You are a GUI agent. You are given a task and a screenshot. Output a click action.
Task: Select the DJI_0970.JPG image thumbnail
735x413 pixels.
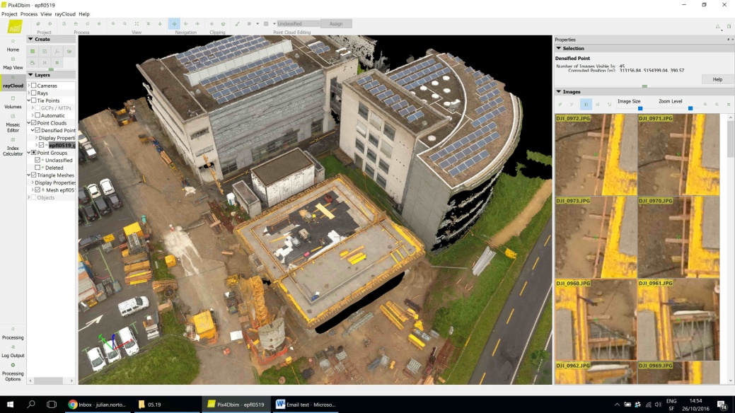[x=678, y=237]
